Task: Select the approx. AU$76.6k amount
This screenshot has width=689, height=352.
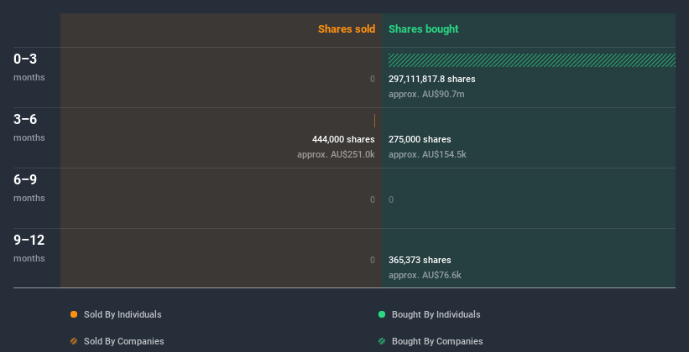Action: (425, 275)
